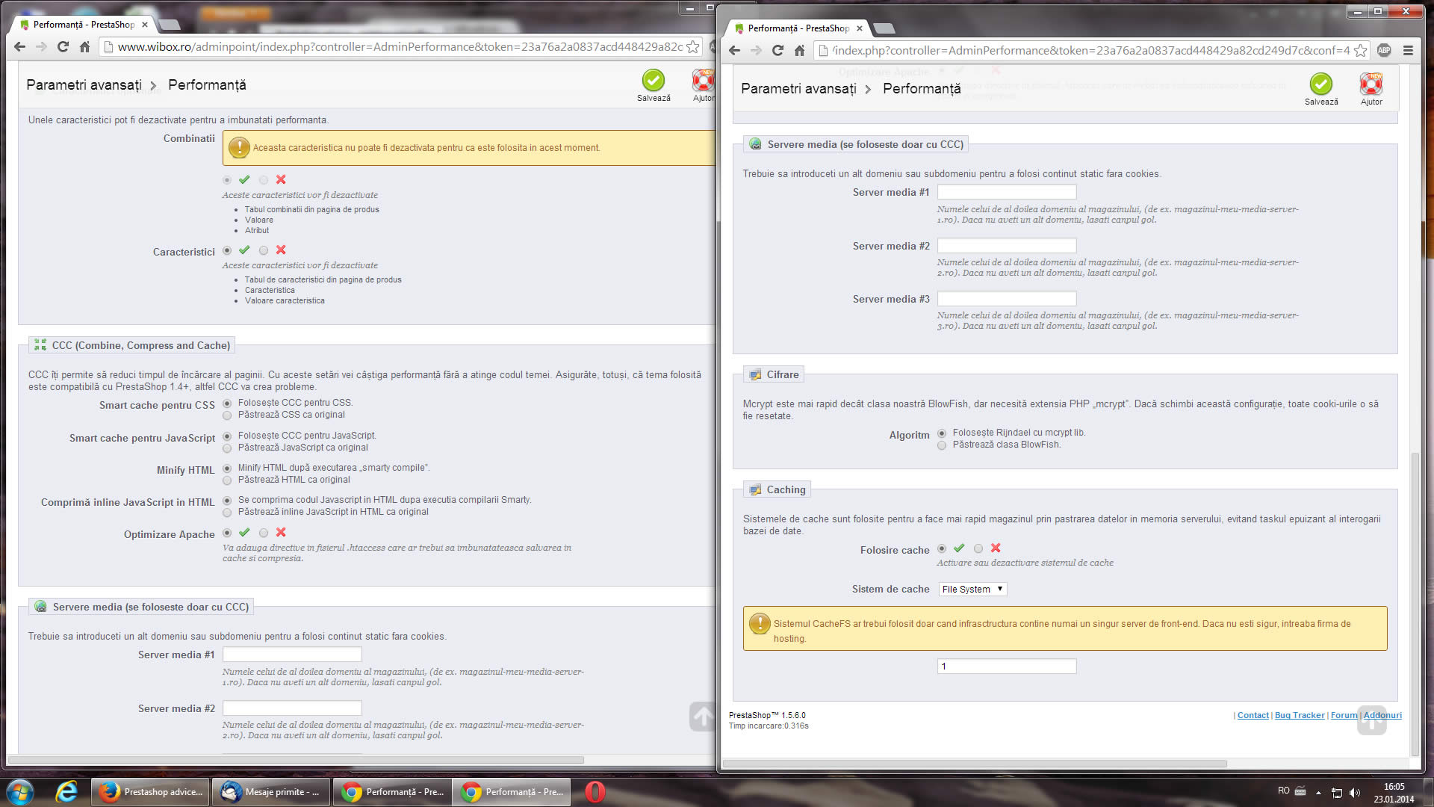Screen dimensions: 1434x807
Task: Disable Folosire cache with the red X radio
Action: point(978,548)
